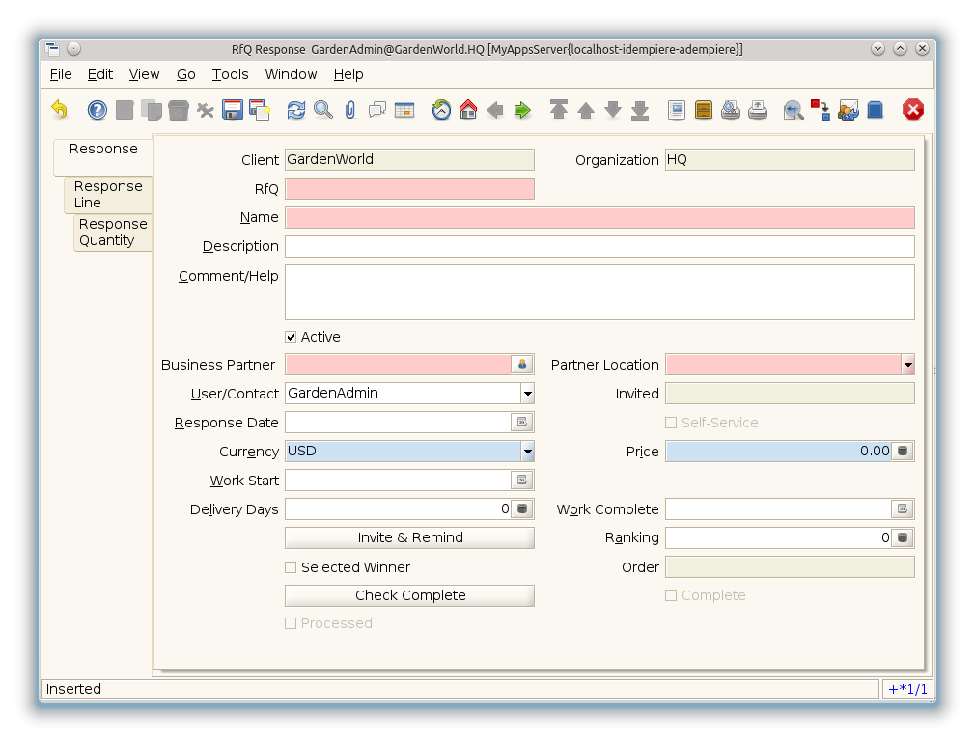The image size is (975, 742).
Task: Click into the Description text field
Action: click(x=599, y=247)
